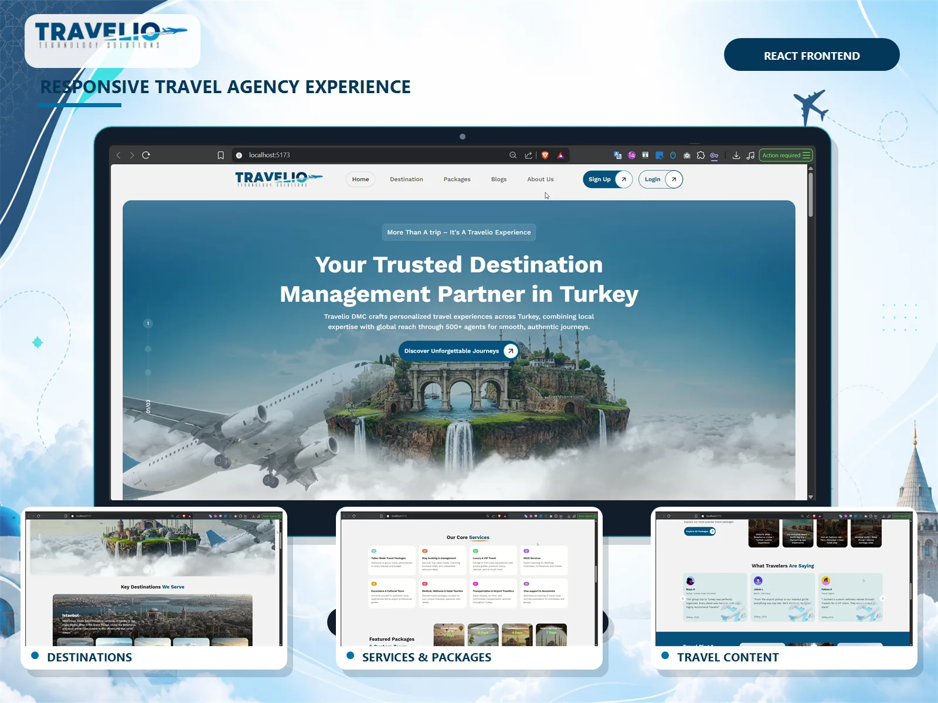The width and height of the screenshot is (938, 703).
Task: Click the REACT FRONTEND badge button
Action: 811,55
